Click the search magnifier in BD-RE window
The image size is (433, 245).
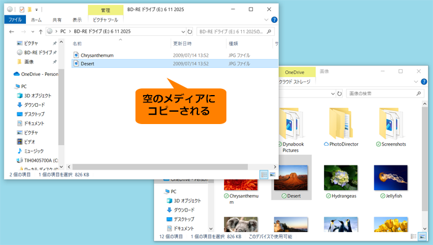click(x=269, y=31)
